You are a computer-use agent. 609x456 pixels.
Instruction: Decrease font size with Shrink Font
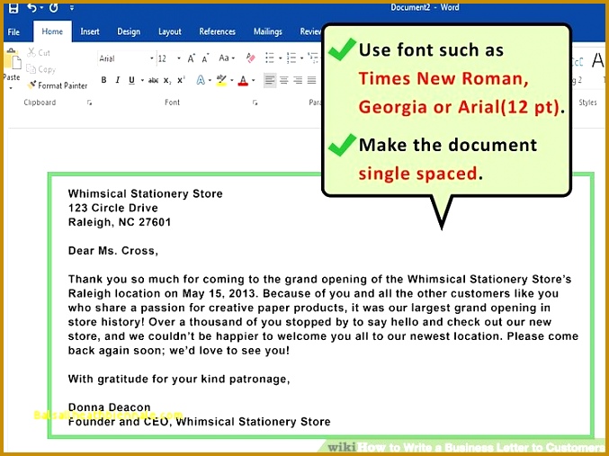(x=205, y=58)
